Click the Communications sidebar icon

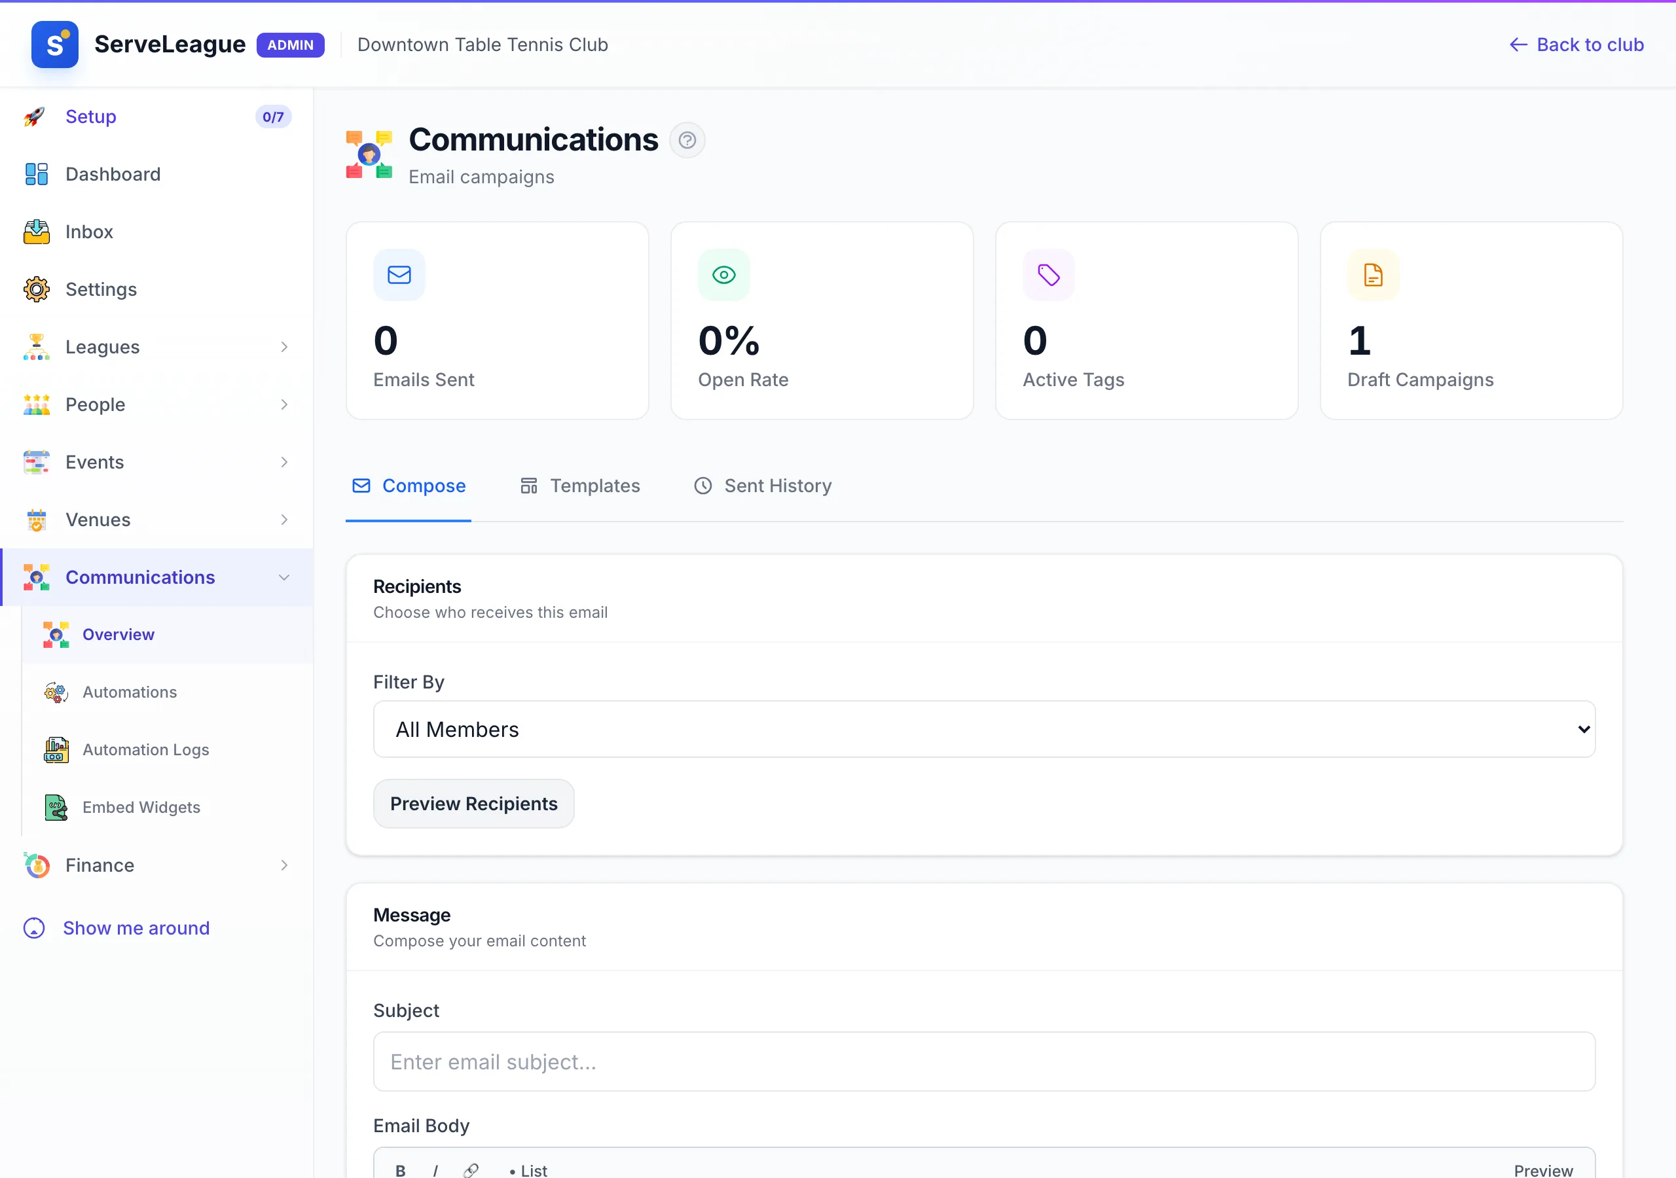[36, 577]
